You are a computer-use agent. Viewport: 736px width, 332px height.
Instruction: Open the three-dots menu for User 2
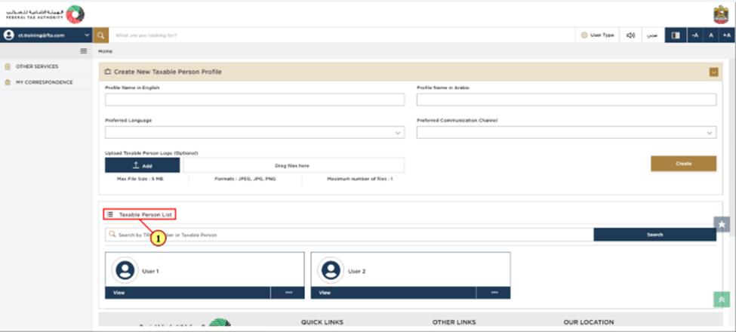(x=494, y=292)
